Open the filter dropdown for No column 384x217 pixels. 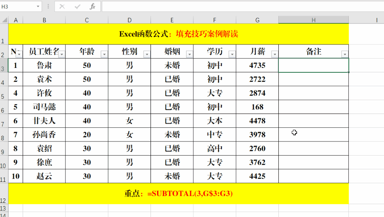click(x=19, y=54)
